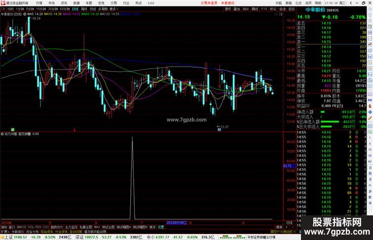Image resolution: width=373 pixels, height=240 pixels.
Task: Click the 标记 mark button
Action: click(273, 9)
